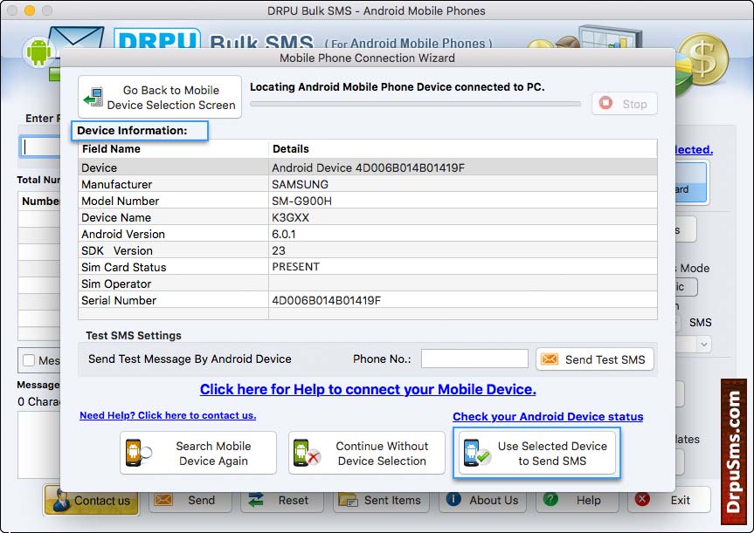Select Sim Card Status PRESENT value
The width and height of the screenshot is (754, 533).
pyautogui.click(x=295, y=267)
